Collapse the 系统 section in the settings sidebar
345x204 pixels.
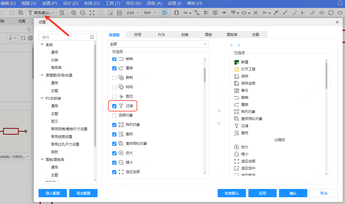point(42,45)
